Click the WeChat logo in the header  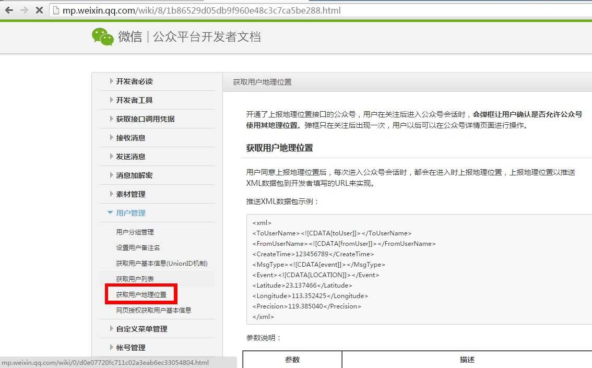[x=103, y=37]
